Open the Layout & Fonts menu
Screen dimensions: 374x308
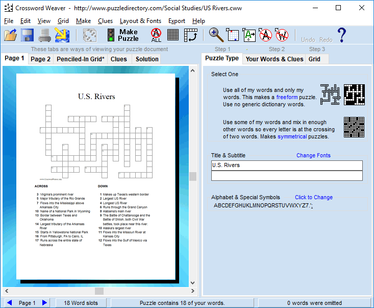coord(140,21)
